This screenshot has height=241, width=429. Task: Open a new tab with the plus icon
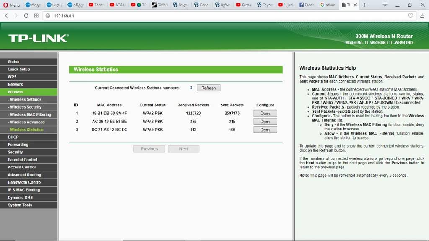pyautogui.click(x=364, y=5)
